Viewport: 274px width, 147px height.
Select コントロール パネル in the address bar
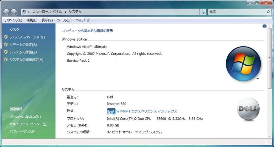point(47,12)
